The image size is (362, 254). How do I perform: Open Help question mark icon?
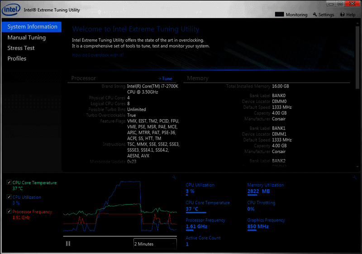pyautogui.click(x=342, y=15)
